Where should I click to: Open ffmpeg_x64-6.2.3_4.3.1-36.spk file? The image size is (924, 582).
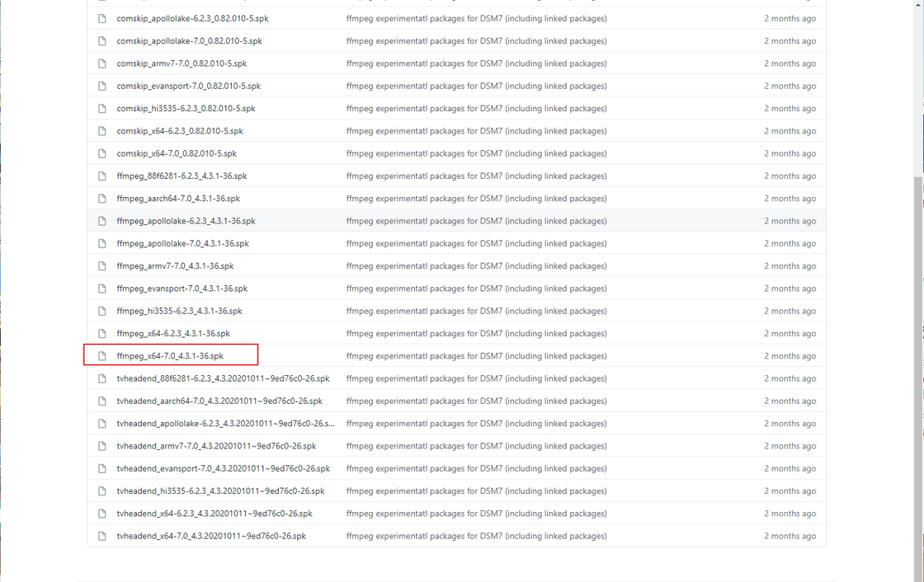(173, 333)
